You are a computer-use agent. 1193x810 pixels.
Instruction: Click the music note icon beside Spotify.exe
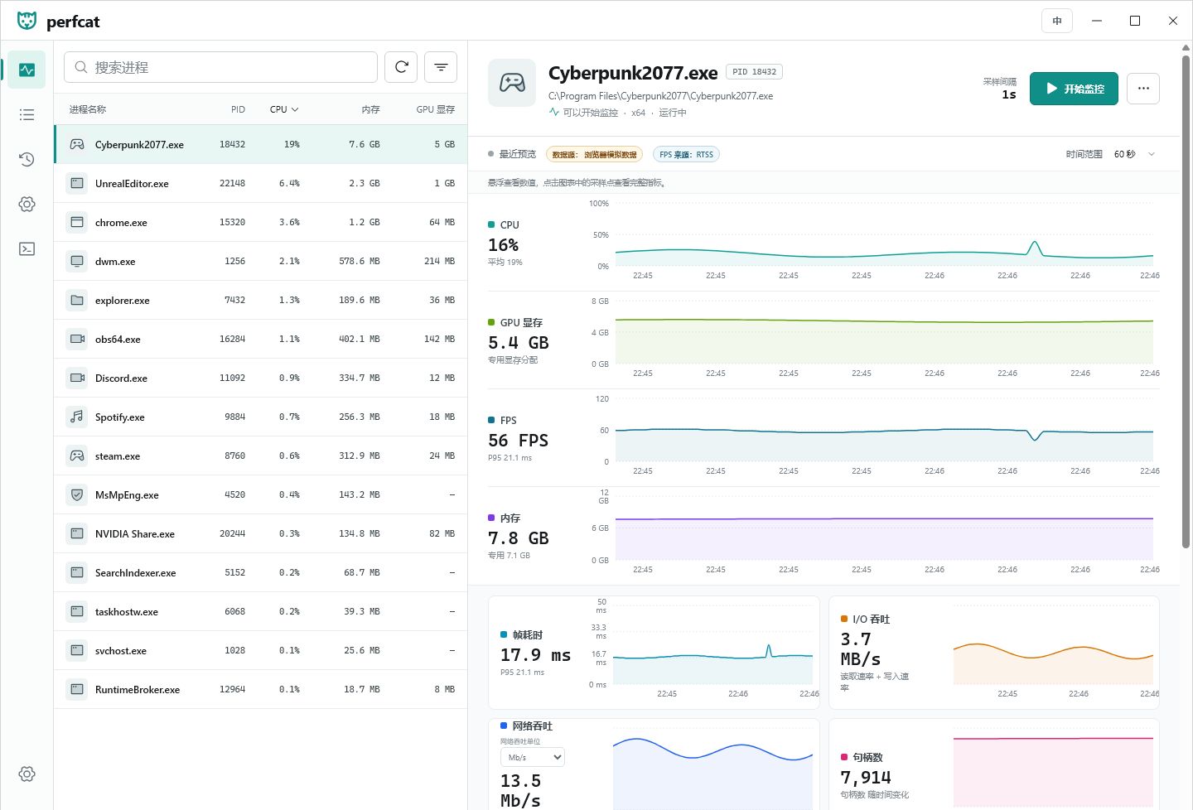coord(77,417)
